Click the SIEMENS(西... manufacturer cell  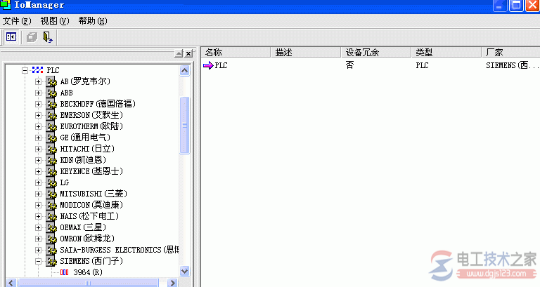pyautogui.click(x=512, y=65)
